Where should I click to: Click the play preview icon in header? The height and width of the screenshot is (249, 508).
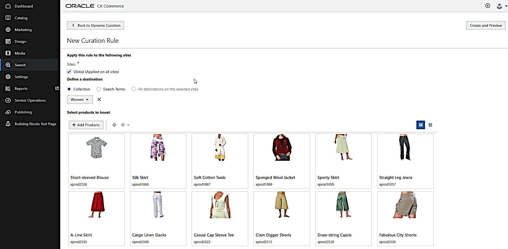pyautogui.click(x=488, y=6)
